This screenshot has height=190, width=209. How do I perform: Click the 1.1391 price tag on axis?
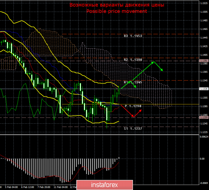(204, 61)
